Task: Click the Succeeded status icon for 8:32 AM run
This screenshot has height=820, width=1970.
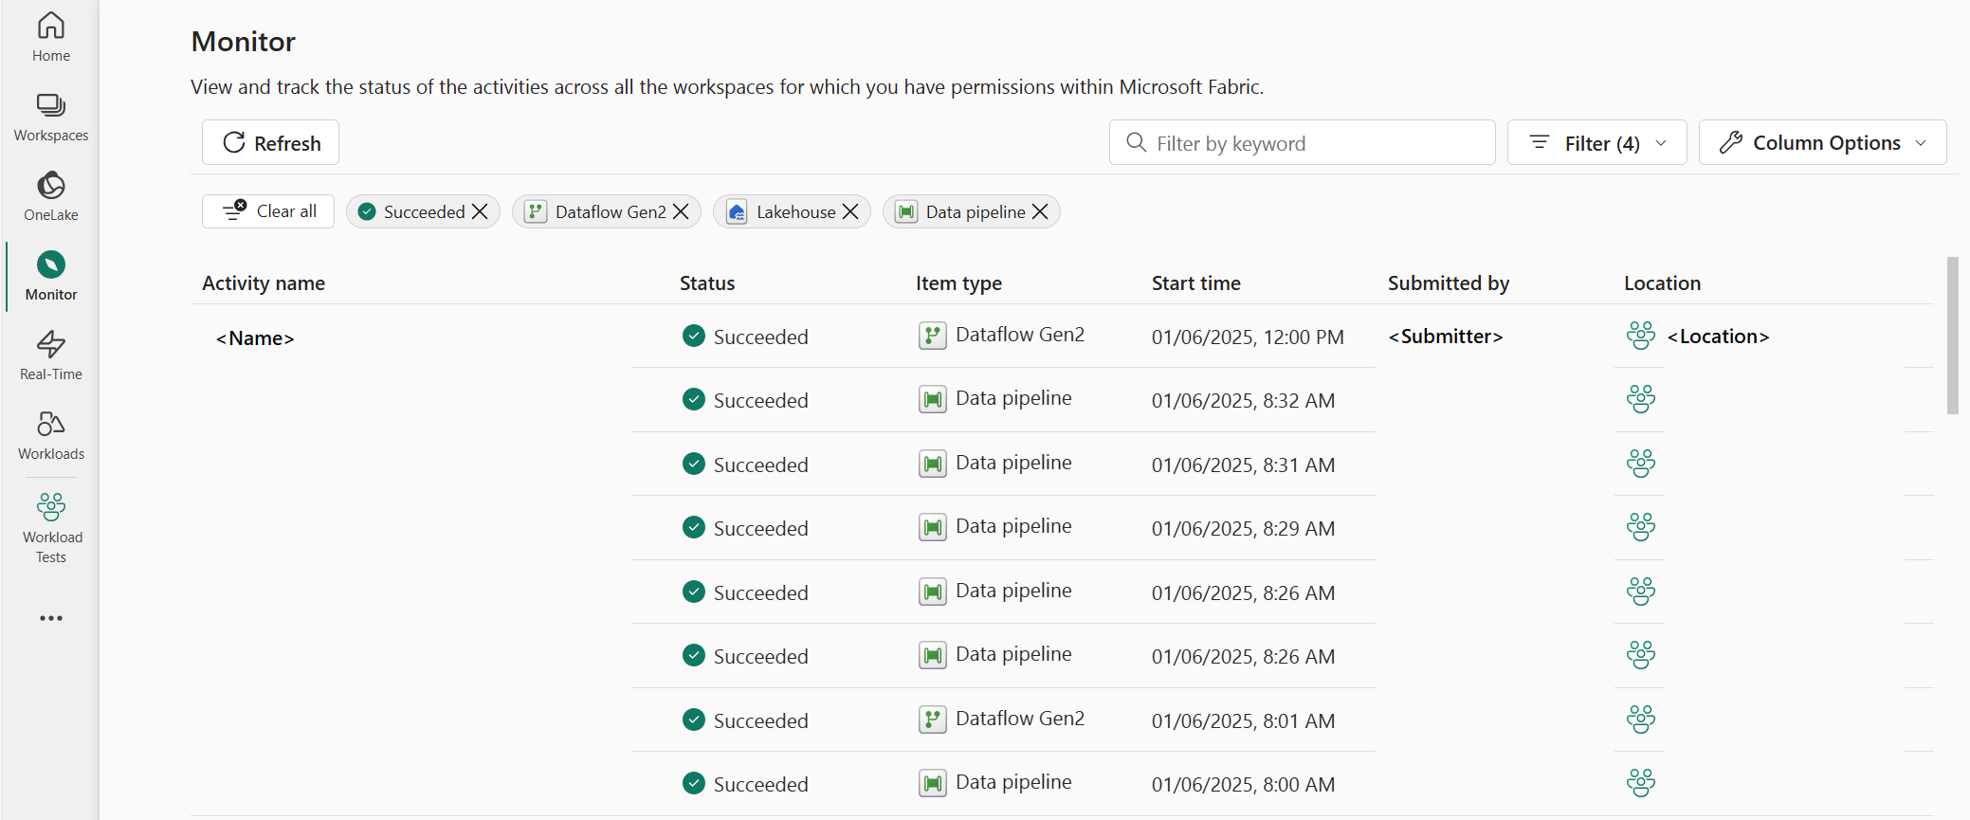Action: click(x=694, y=399)
